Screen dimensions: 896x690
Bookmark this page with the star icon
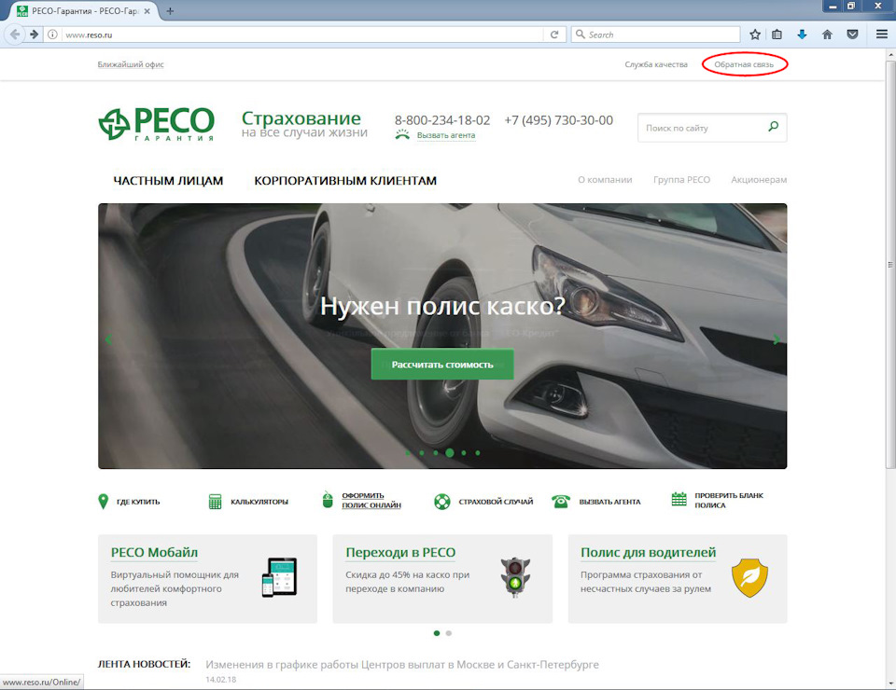(755, 34)
